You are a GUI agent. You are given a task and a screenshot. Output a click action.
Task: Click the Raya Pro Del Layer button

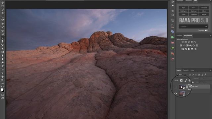coord(204,8)
